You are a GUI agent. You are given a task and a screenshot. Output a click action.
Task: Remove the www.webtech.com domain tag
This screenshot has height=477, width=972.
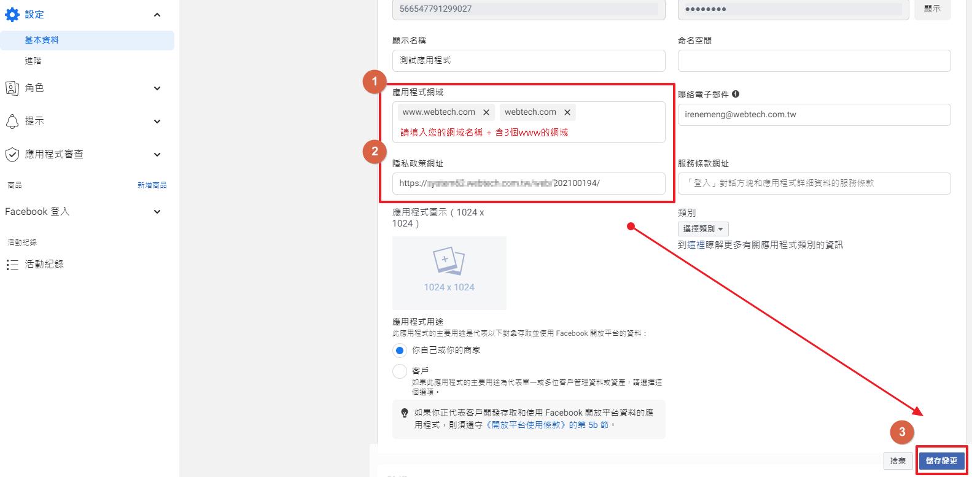click(486, 112)
